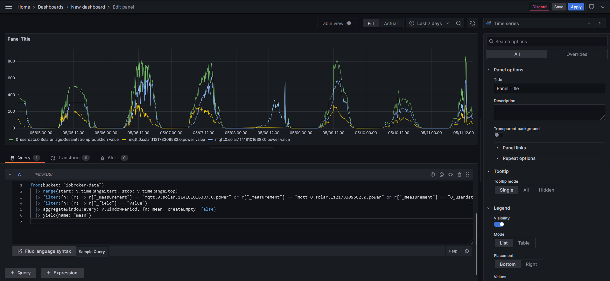Click the Time series visualization icon

pos(489,23)
